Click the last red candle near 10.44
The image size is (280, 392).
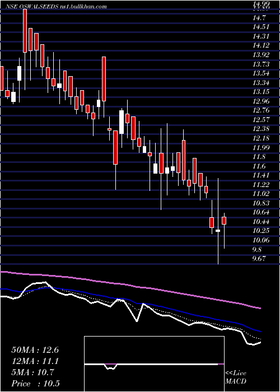tap(224, 221)
